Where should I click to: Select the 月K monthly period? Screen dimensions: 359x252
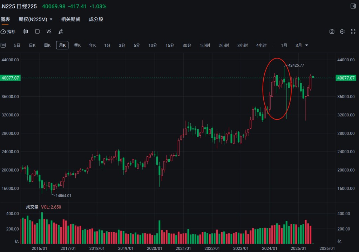pos(62,45)
